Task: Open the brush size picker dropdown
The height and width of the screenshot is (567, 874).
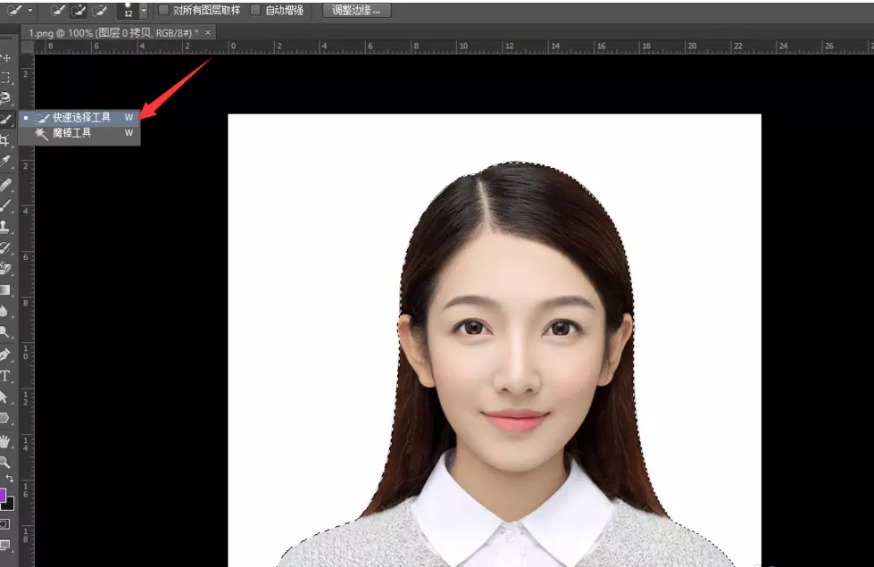Action: pyautogui.click(x=144, y=11)
